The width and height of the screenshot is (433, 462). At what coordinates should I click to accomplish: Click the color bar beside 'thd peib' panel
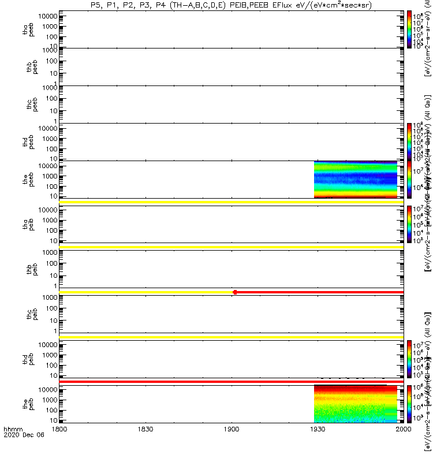pos(409,359)
